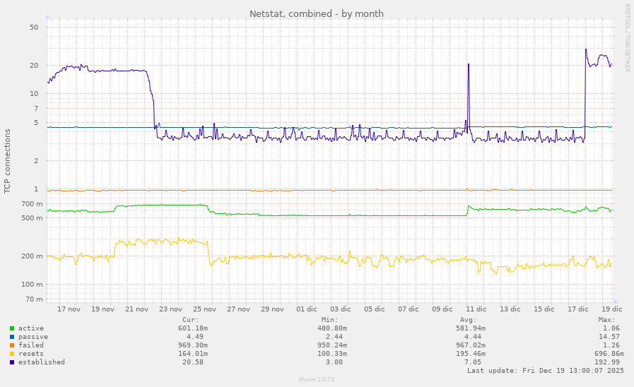Viewport: 634px width, 387px height.
Task: Click the '50' y-axis tick label
Action: pos(35,28)
